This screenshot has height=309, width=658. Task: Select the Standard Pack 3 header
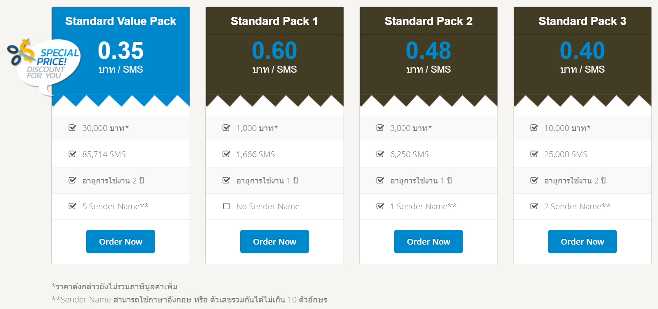[x=582, y=21]
